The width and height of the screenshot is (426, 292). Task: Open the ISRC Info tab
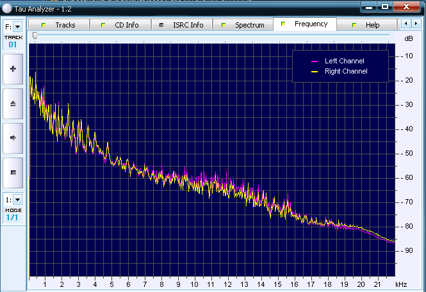coord(182,25)
